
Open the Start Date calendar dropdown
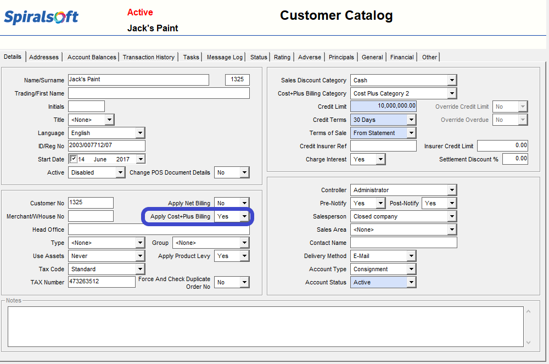(x=141, y=159)
